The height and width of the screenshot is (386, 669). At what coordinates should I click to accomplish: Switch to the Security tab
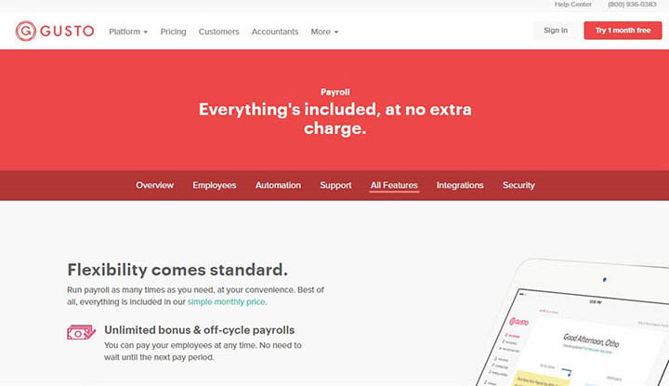518,185
